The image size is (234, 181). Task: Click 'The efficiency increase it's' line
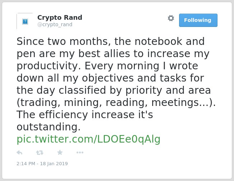click(85, 115)
